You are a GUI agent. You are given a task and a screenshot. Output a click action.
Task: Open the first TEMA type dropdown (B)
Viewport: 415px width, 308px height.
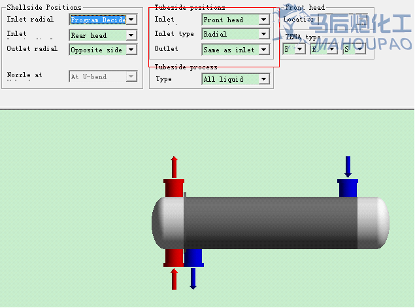(301, 49)
